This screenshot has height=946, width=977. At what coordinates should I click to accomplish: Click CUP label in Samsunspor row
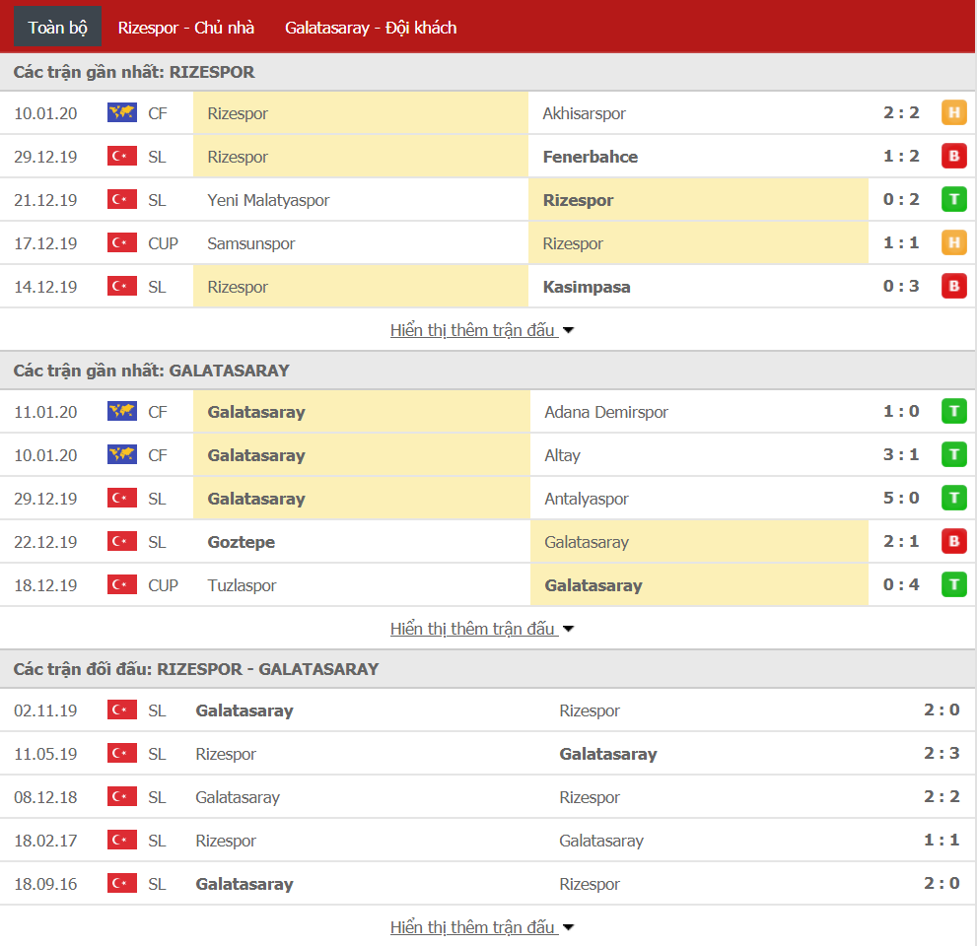163,243
